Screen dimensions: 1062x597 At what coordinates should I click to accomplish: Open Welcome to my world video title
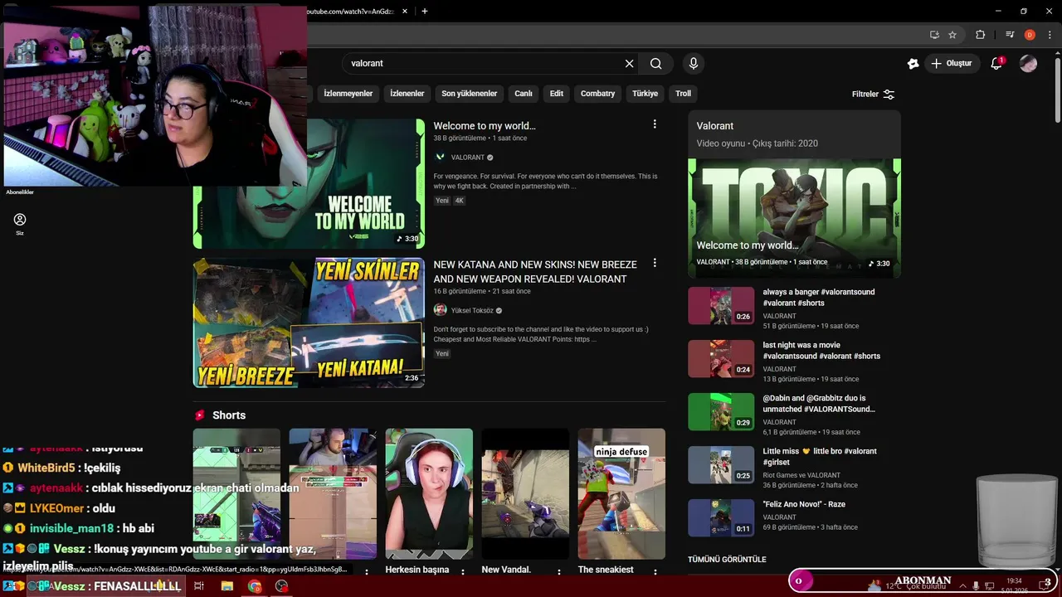[x=485, y=126]
